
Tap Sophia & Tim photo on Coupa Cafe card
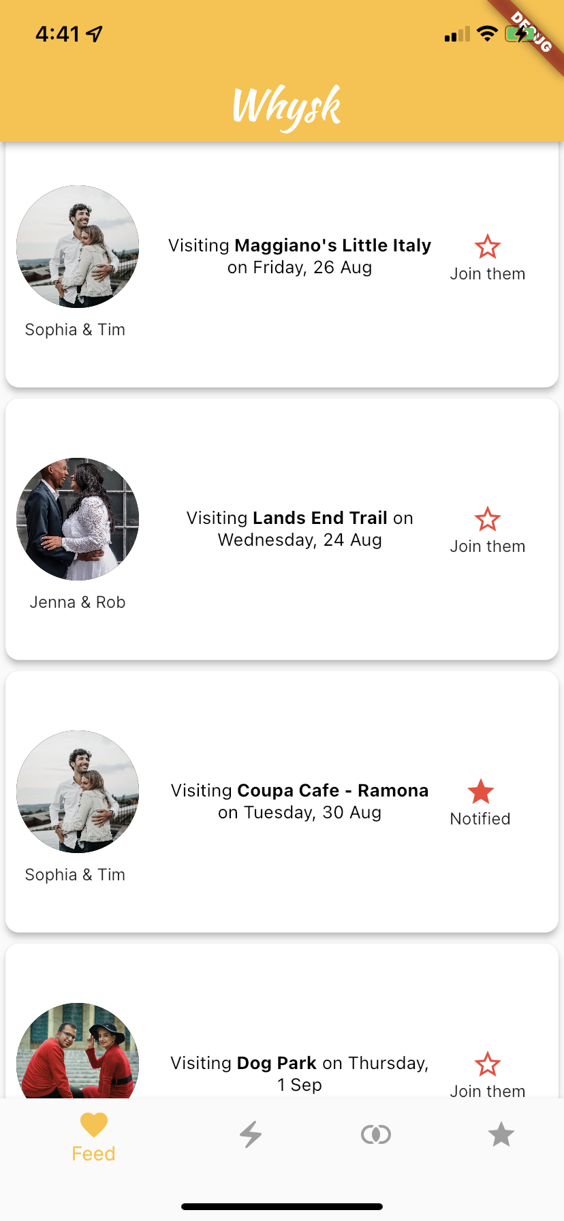coord(78,792)
